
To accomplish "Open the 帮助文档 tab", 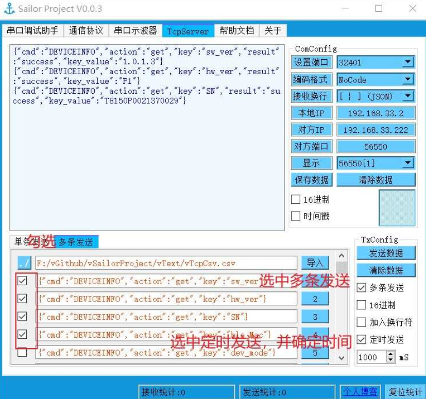I will (237, 30).
